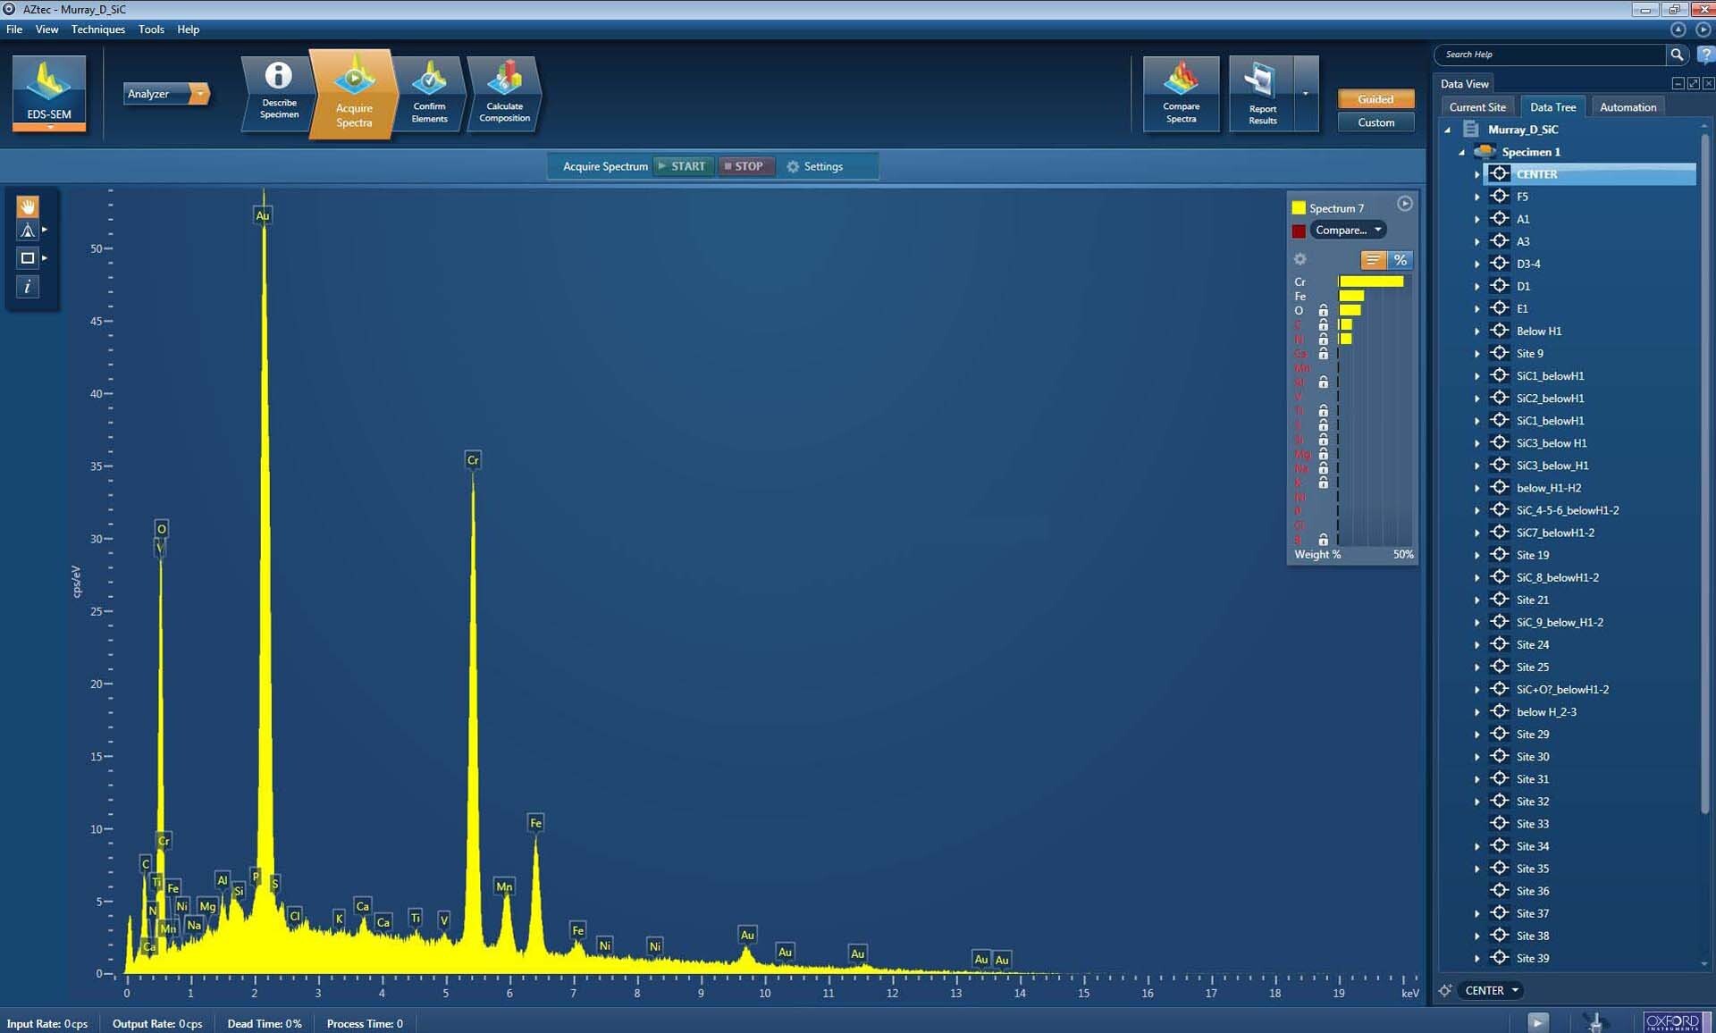Go to Calculate Composition step

(x=504, y=93)
